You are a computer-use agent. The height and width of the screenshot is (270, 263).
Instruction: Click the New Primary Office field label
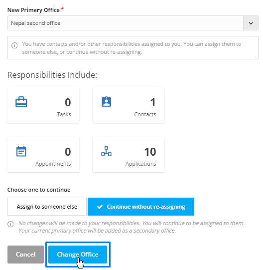[33, 10]
